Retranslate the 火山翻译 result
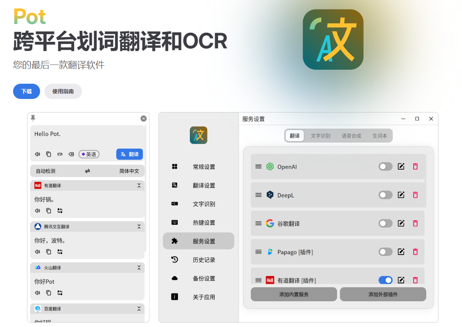This screenshot has height=327, width=462. click(60, 293)
